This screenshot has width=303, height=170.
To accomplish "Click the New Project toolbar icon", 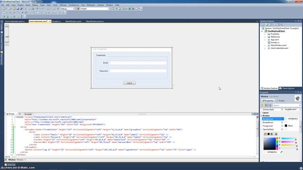I will click(x=4, y=8).
